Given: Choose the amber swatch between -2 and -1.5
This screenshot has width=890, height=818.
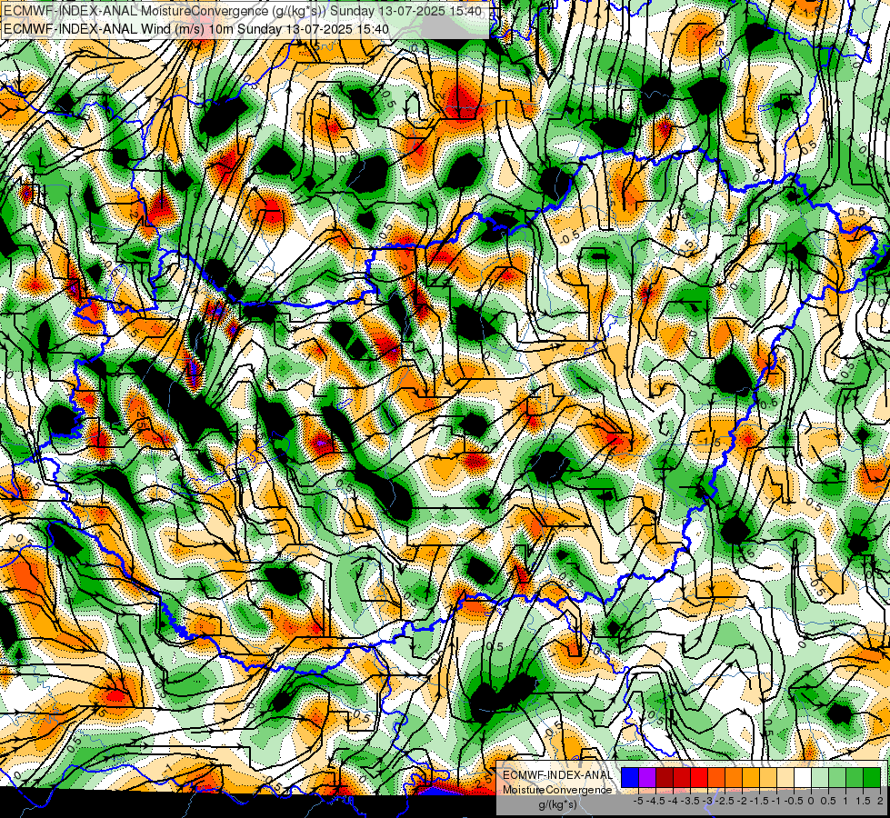Looking at the screenshot, I should pos(750,778).
